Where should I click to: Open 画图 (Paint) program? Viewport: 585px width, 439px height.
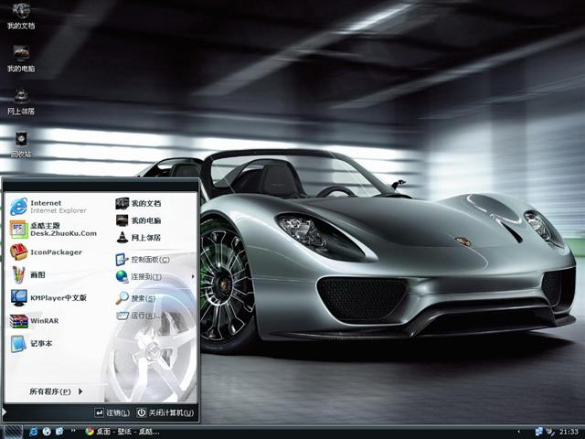pyautogui.click(x=37, y=274)
